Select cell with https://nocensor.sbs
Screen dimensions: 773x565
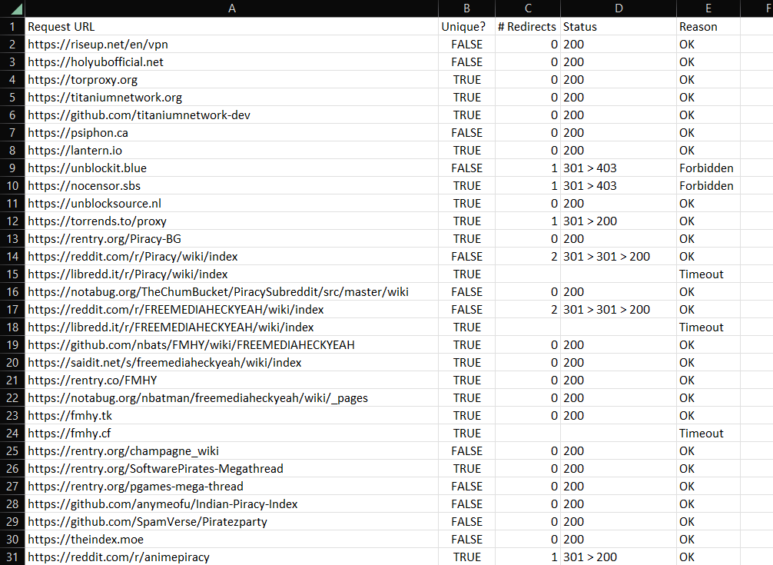click(232, 186)
